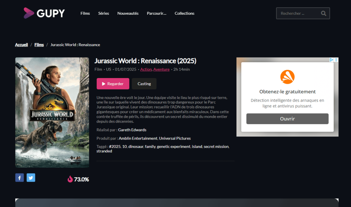Share the movie on Twitter

(31, 177)
